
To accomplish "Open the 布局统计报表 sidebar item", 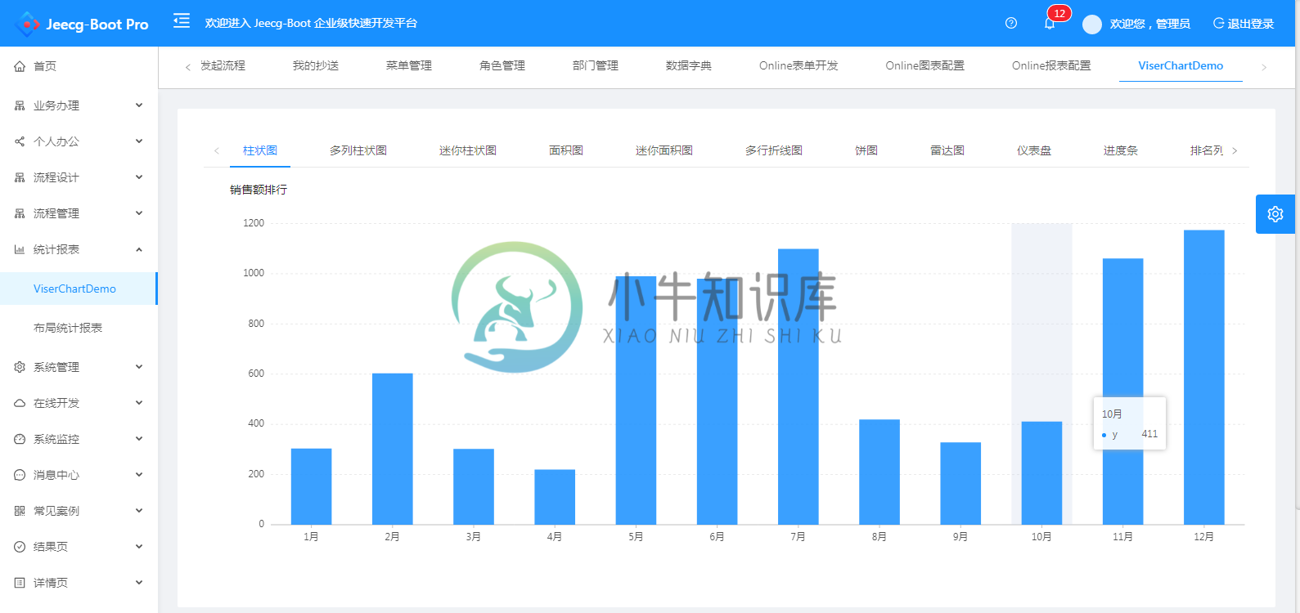I will [x=68, y=328].
